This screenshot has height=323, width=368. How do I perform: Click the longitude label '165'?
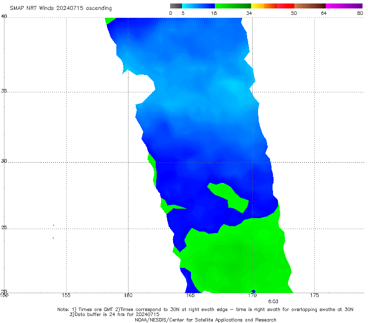click(x=190, y=295)
